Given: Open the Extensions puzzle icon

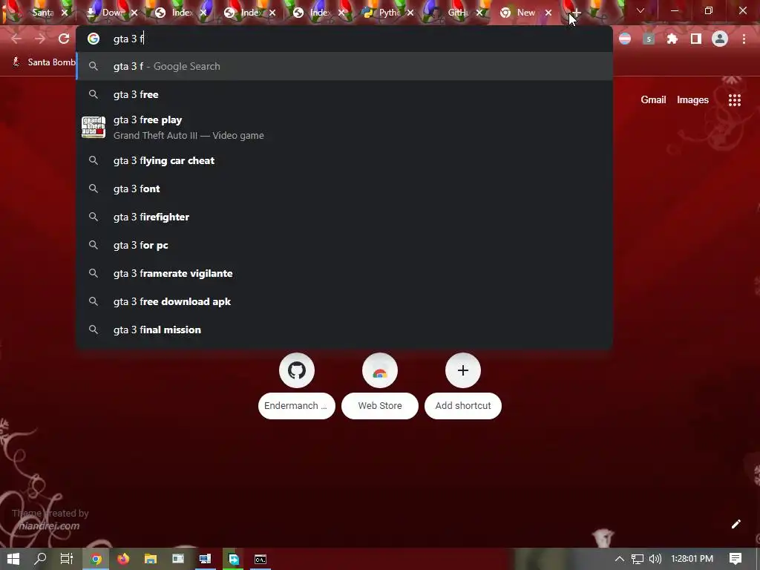Looking at the screenshot, I should pyautogui.click(x=672, y=39).
